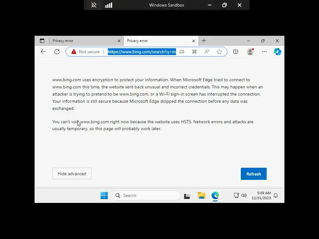Open a new tab with the plus button
This screenshot has width=319, height=239.
click(x=204, y=41)
